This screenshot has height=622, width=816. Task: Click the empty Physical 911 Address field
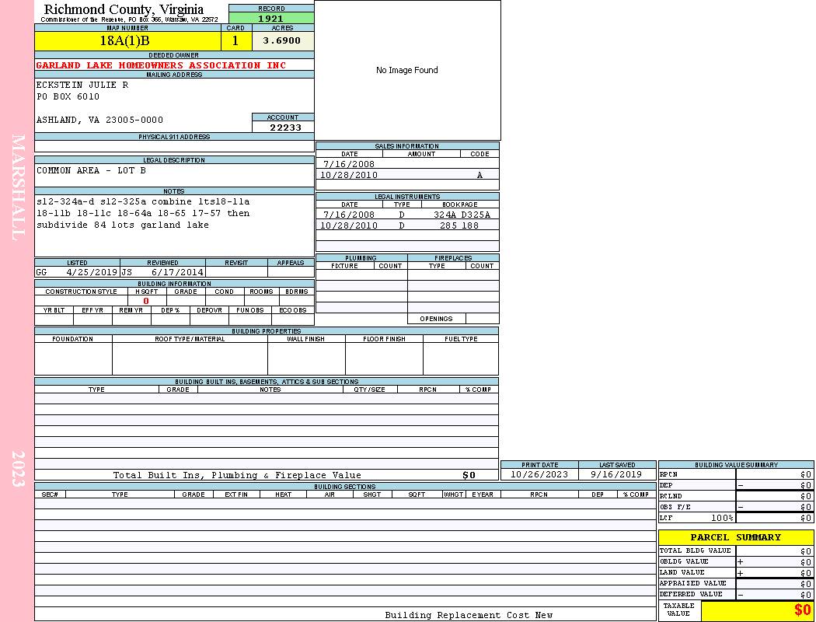174,146
